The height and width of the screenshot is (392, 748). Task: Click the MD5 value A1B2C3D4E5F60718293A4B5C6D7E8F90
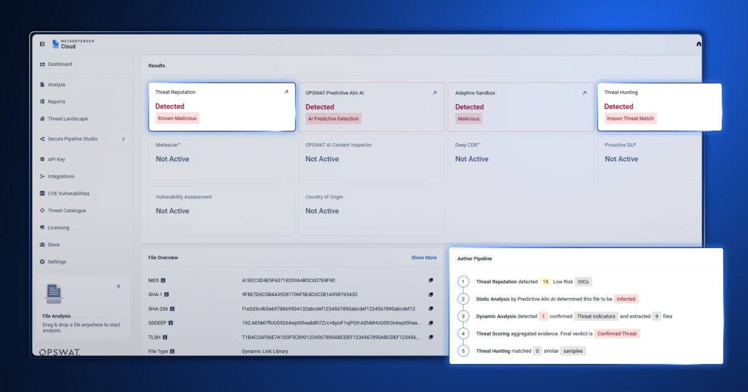(x=289, y=281)
